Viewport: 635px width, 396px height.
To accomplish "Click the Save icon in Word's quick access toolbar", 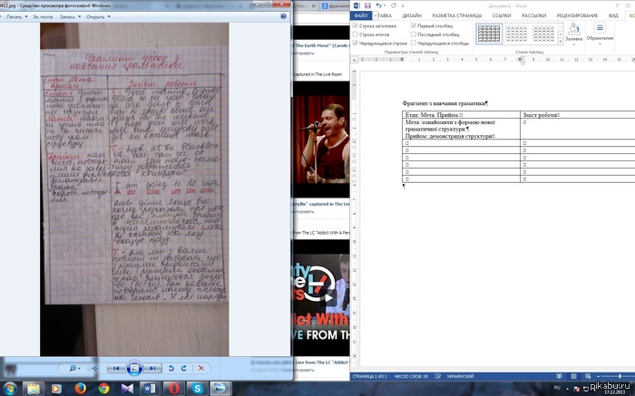I will point(368,5).
